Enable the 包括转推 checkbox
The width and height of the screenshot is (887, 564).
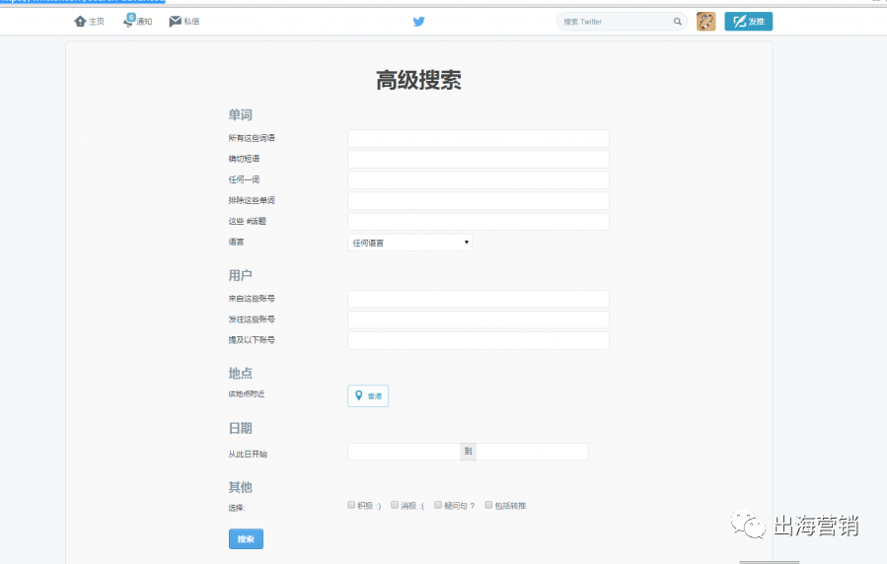(488, 505)
